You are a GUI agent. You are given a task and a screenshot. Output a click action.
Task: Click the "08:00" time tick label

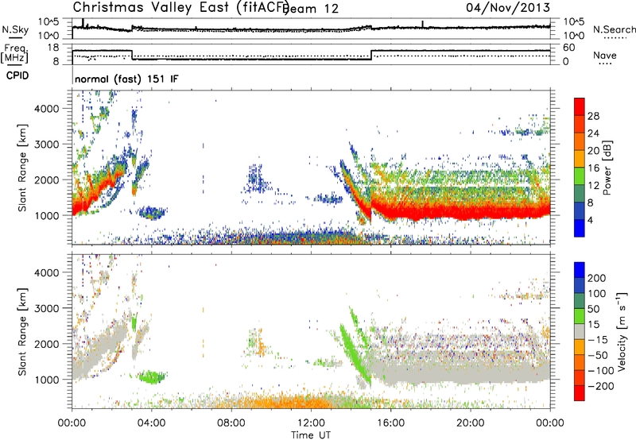click(x=231, y=423)
